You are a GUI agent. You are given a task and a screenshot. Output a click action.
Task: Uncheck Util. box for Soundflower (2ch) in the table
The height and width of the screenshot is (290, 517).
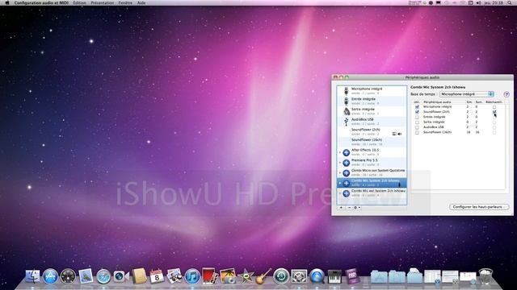(417, 112)
